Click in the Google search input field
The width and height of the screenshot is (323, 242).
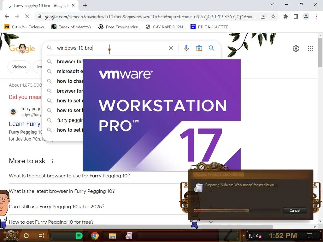111,48
